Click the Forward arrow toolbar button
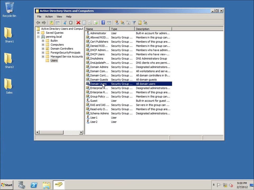254x190 pixels. [44, 23]
